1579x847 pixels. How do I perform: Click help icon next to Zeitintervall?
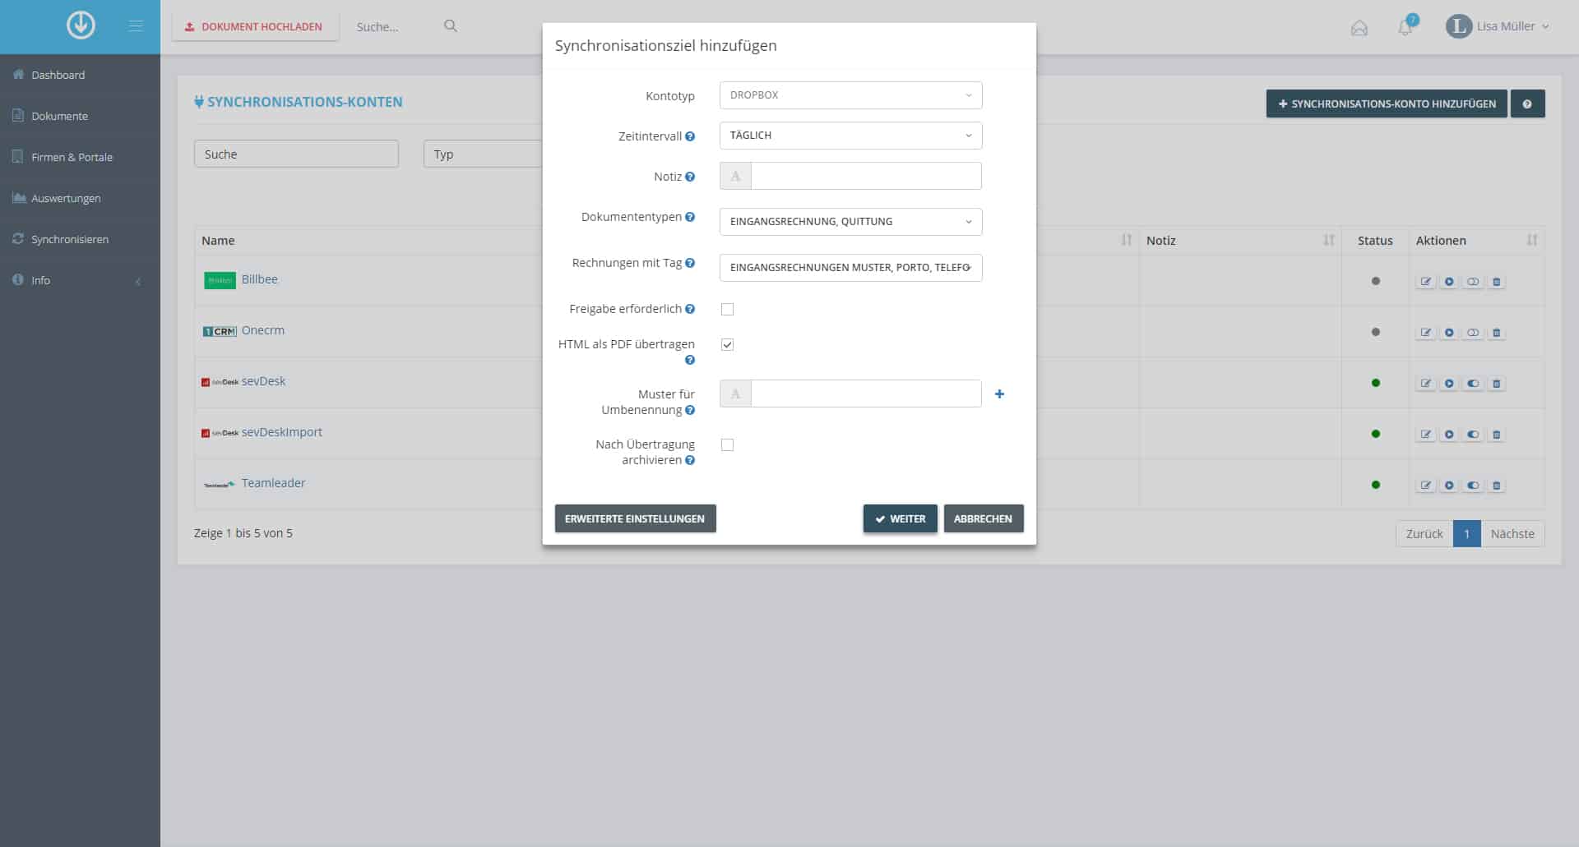pos(690,136)
